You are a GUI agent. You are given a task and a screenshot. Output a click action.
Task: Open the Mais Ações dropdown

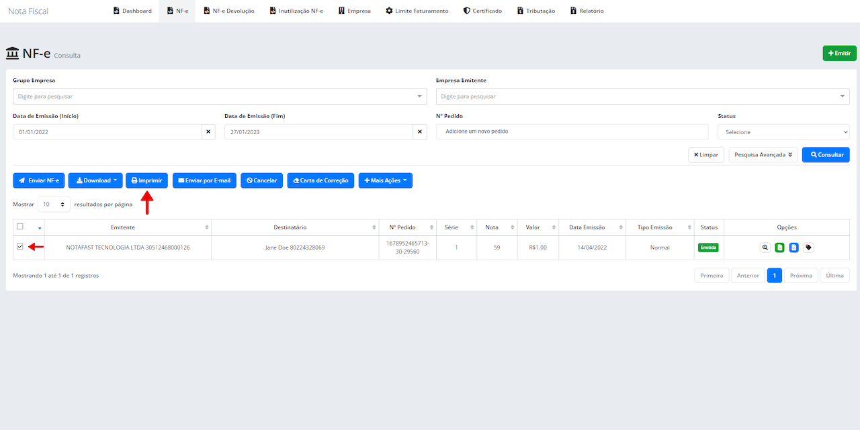click(385, 180)
